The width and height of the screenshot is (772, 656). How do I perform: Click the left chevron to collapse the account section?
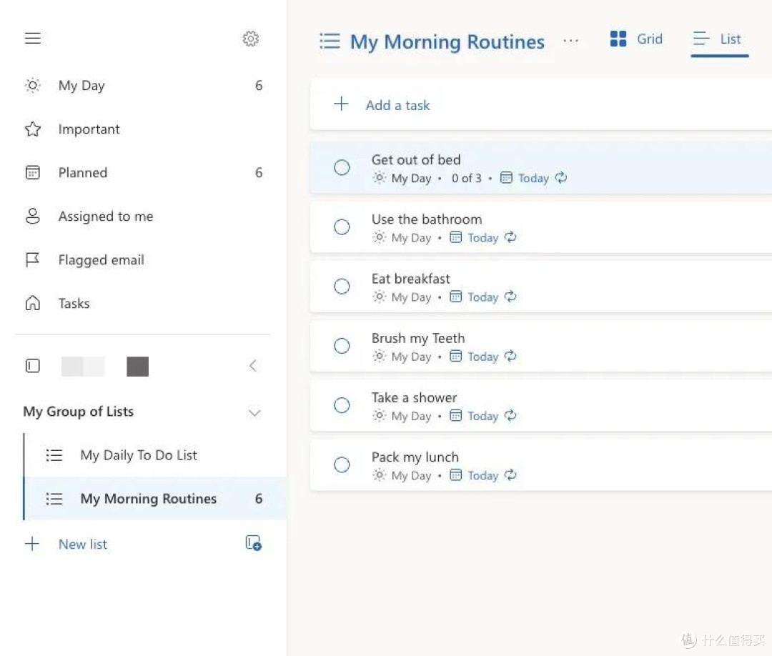[x=252, y=366]
